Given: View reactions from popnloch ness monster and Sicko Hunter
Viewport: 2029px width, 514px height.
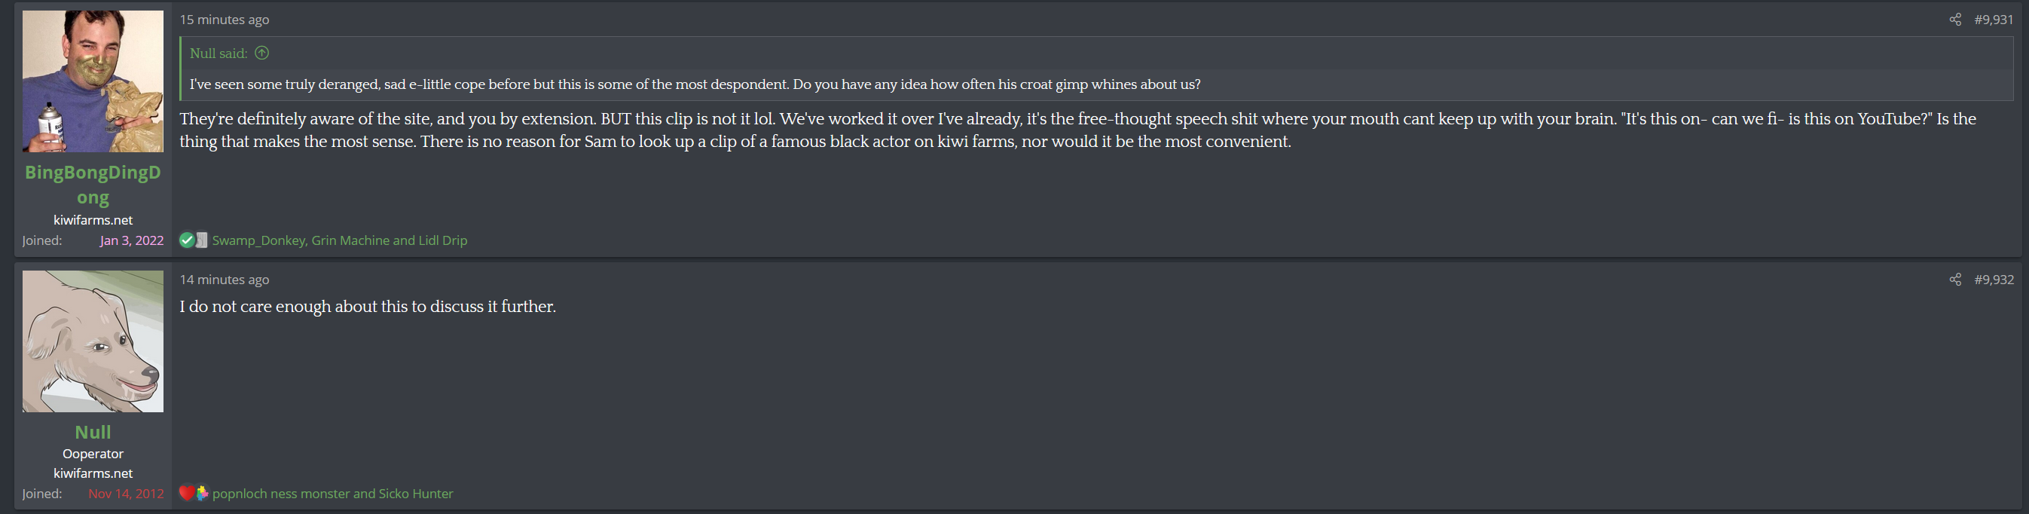Looking at the screenshot, I should click(332, 494).
